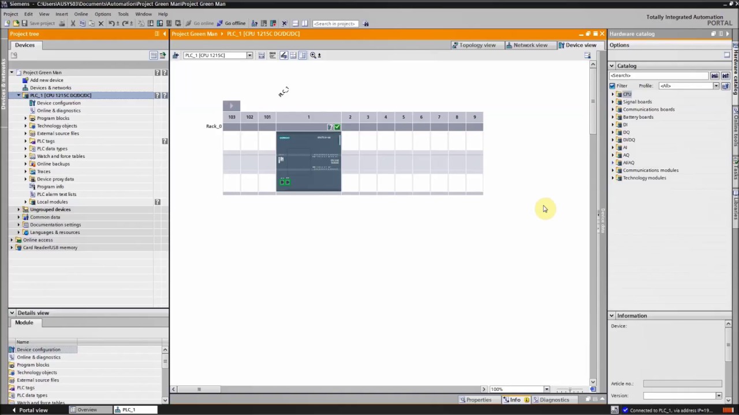Click the New project icon
The image size is (739, 415).
6,24
